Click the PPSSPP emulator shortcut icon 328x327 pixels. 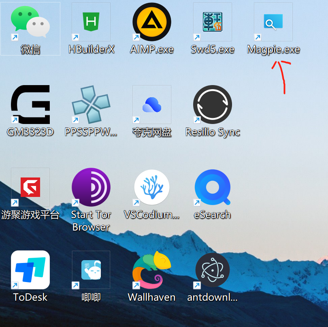click(91, 105)
